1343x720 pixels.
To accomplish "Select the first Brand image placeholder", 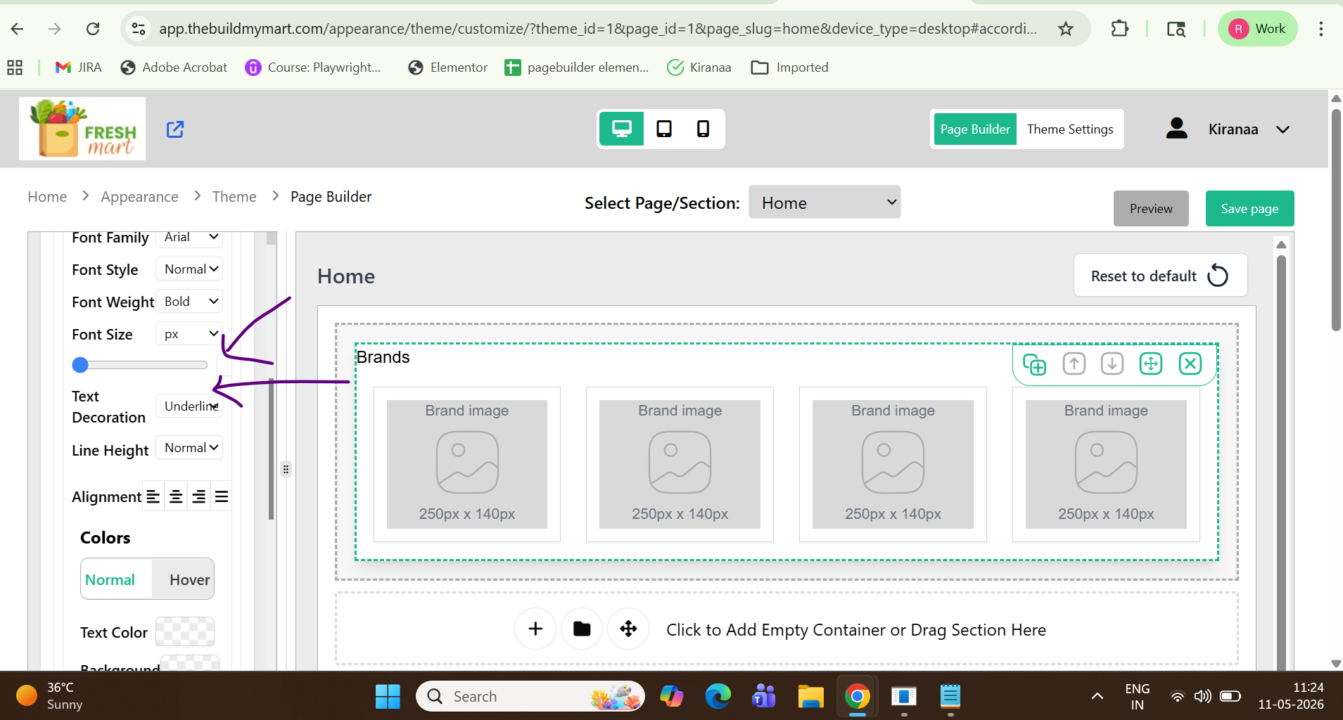I will [467, 464].
